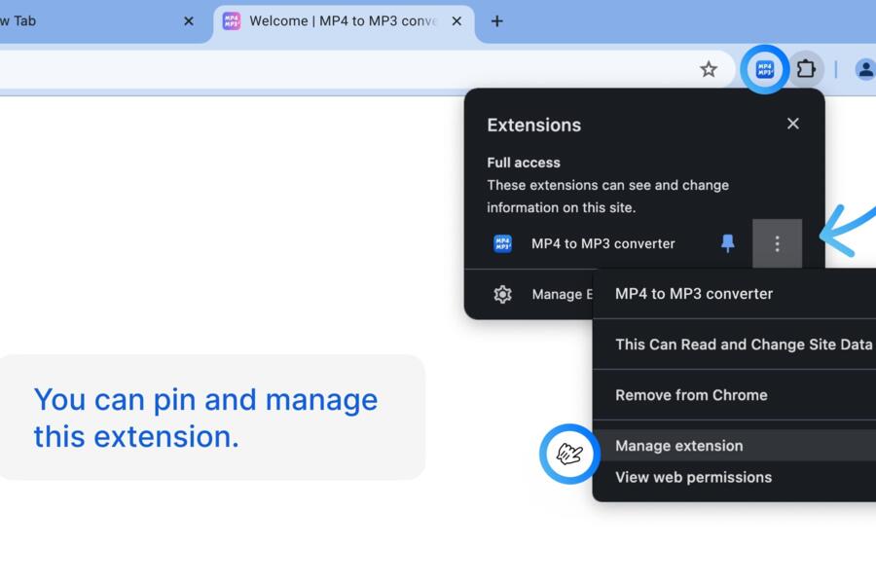This screenshot has width=876, height=584.
Task: Select Manage extension menu item
Action: (734, 446)
